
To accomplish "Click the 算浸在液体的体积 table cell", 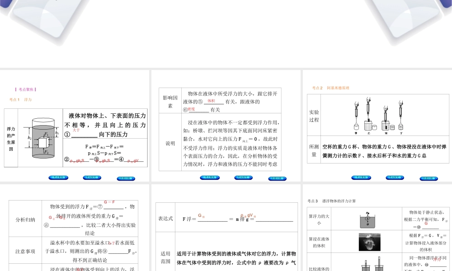I will tap(319, 242).
